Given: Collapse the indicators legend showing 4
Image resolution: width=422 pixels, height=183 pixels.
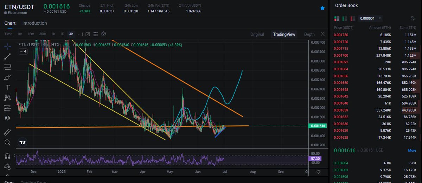Looking at the screenshot, I should [23, 51].
